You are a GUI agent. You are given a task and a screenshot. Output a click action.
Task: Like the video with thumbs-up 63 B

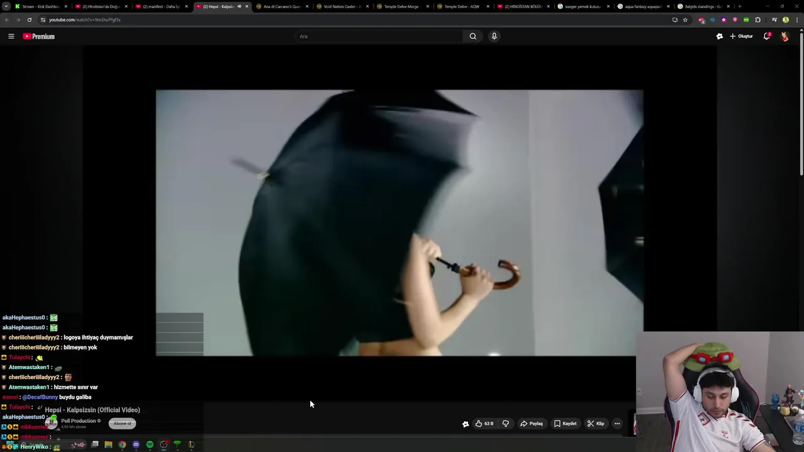484,424
